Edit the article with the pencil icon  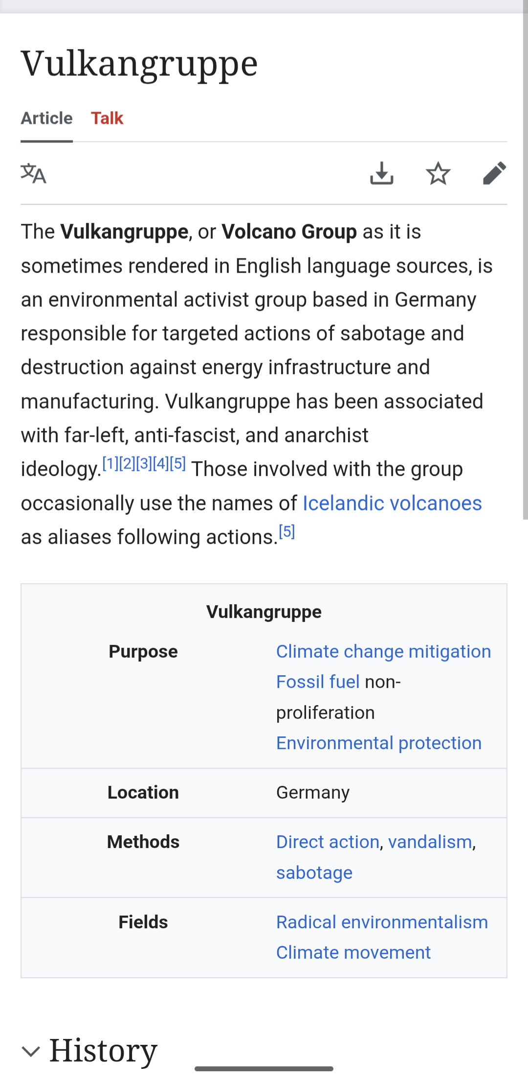494,173
